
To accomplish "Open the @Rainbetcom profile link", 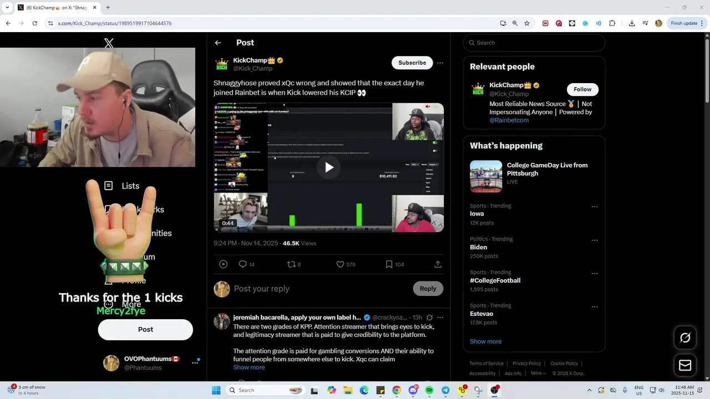I will pos(509,120).
